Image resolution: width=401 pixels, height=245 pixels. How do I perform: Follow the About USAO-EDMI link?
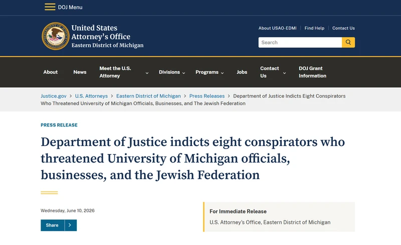click(278, 28)
